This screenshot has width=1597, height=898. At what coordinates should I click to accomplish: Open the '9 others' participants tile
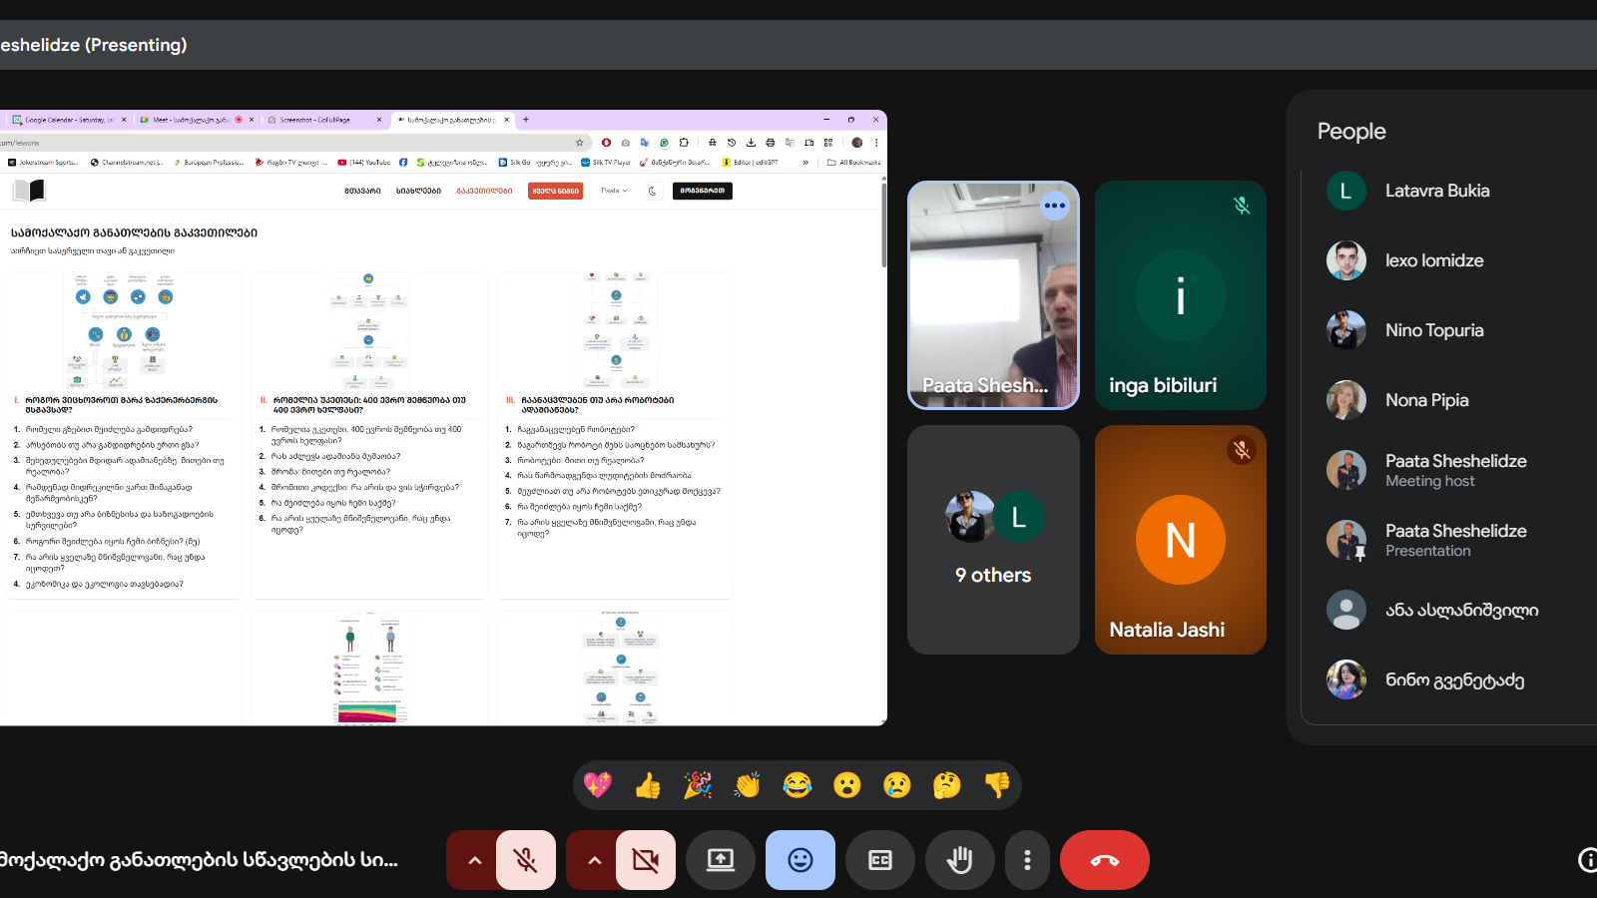tap(993, 540)
